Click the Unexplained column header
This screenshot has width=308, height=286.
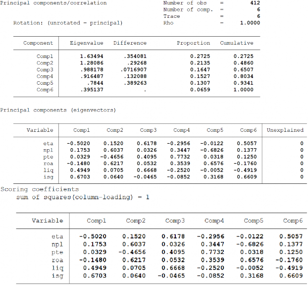285,130
